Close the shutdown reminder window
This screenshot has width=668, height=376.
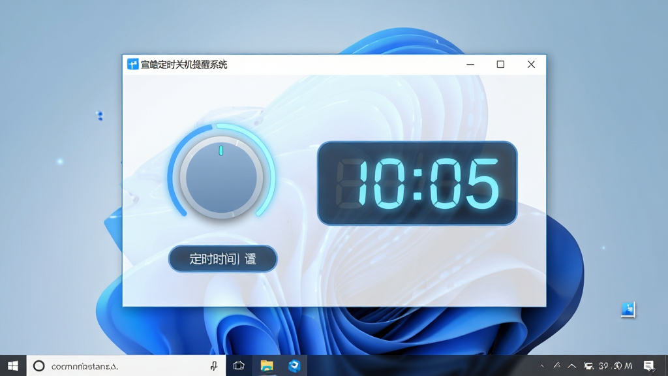531,65
